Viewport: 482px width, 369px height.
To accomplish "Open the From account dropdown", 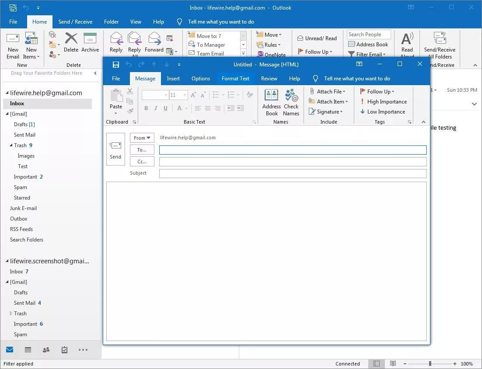I will (x=142, y=138).
